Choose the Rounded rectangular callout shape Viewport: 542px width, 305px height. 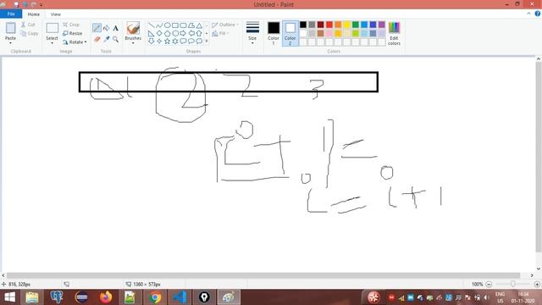[x=183, y=42]
